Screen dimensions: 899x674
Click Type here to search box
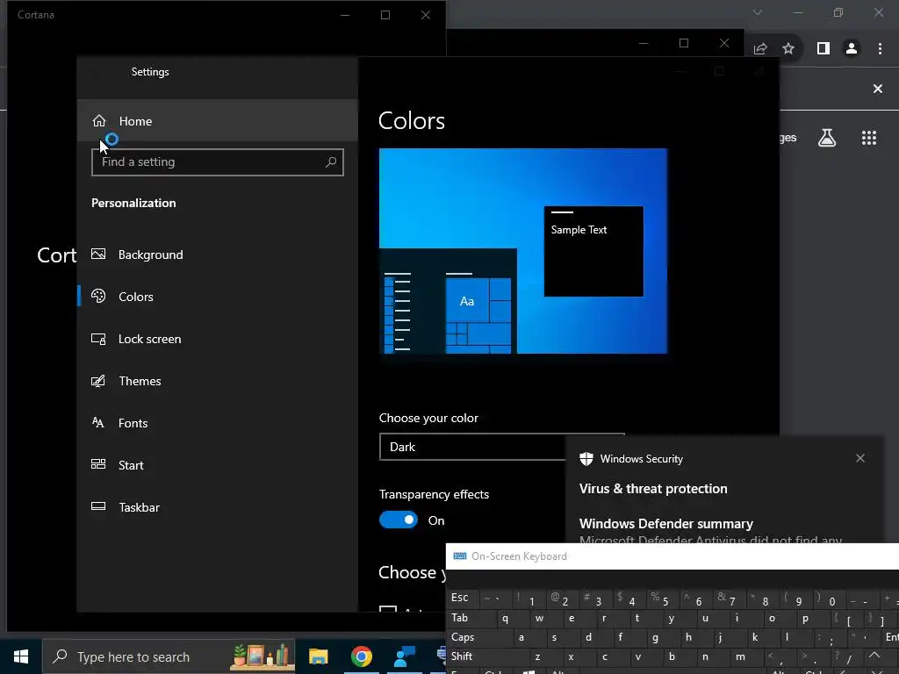169,656
